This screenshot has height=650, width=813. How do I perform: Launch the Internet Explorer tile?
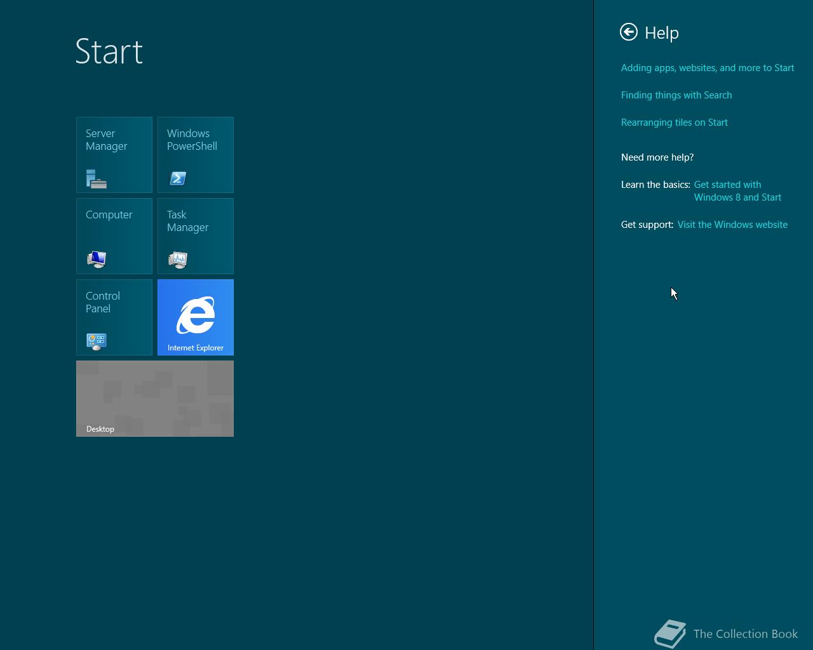(x=196, y=317)
